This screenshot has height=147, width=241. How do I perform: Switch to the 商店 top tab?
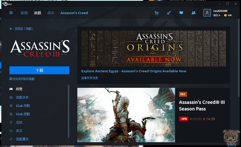pyautogui.click(x=51, y=13)
